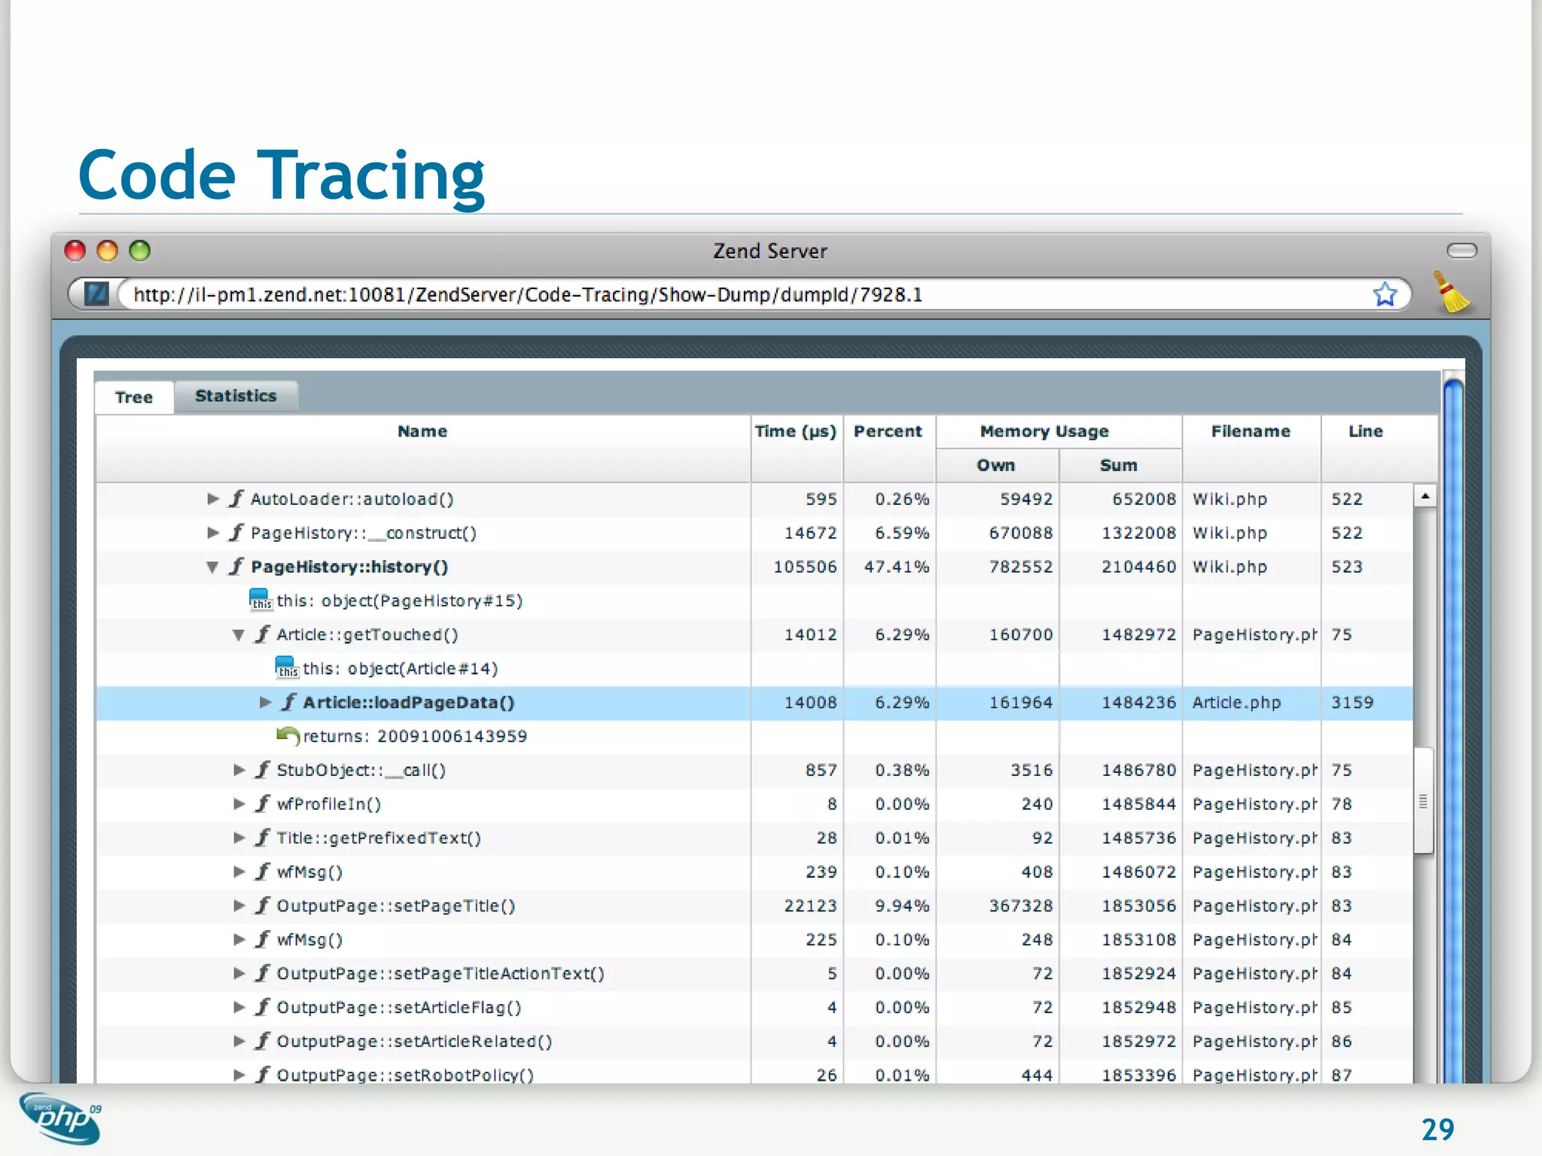
Task: Click function icon of Title::getPrefixedText()
Action: [x=262, y=837]
